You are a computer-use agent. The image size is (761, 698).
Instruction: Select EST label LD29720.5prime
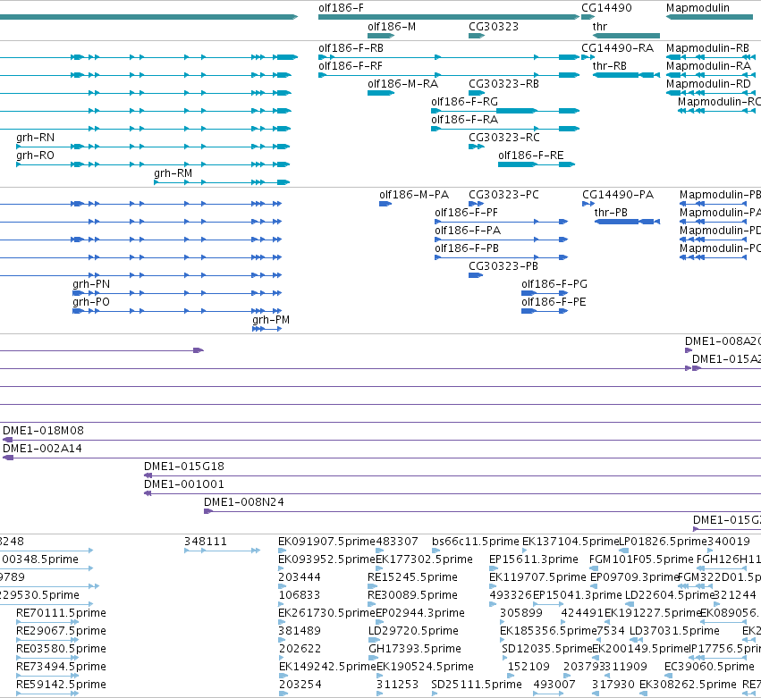(413, 632)
